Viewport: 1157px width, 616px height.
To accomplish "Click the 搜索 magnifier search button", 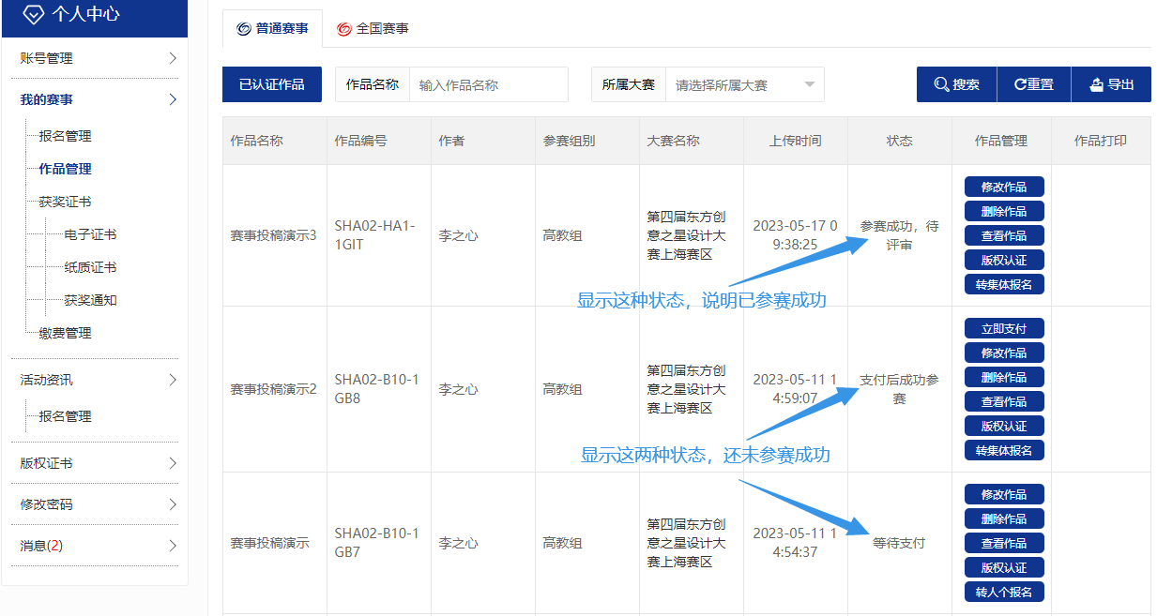I will tap(956, 84).
